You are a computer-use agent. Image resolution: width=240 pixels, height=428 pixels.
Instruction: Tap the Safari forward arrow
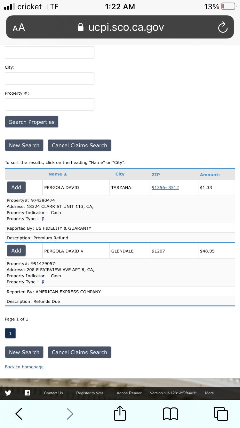coord(70,414)
